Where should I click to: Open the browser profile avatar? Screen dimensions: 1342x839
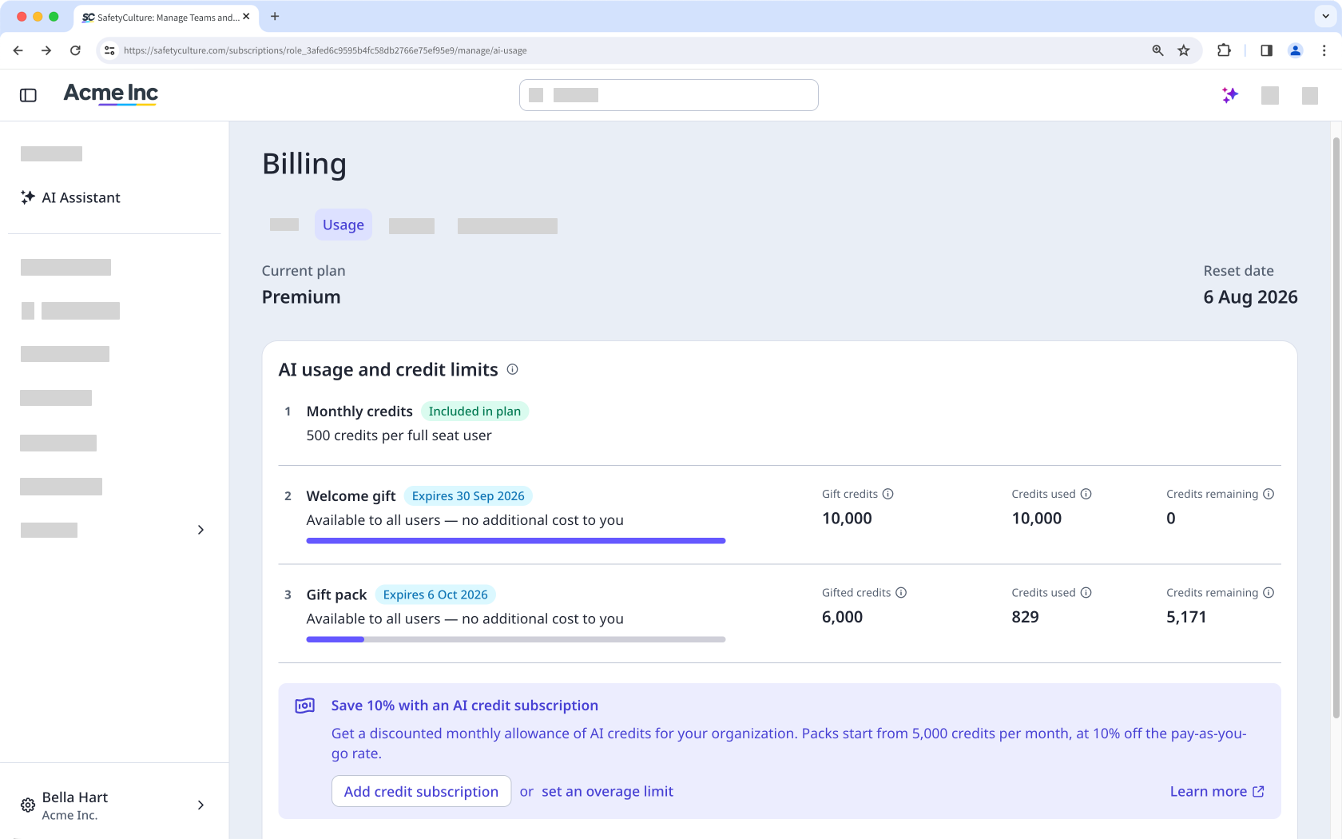pyautogui.click(x=1296, y=50)
